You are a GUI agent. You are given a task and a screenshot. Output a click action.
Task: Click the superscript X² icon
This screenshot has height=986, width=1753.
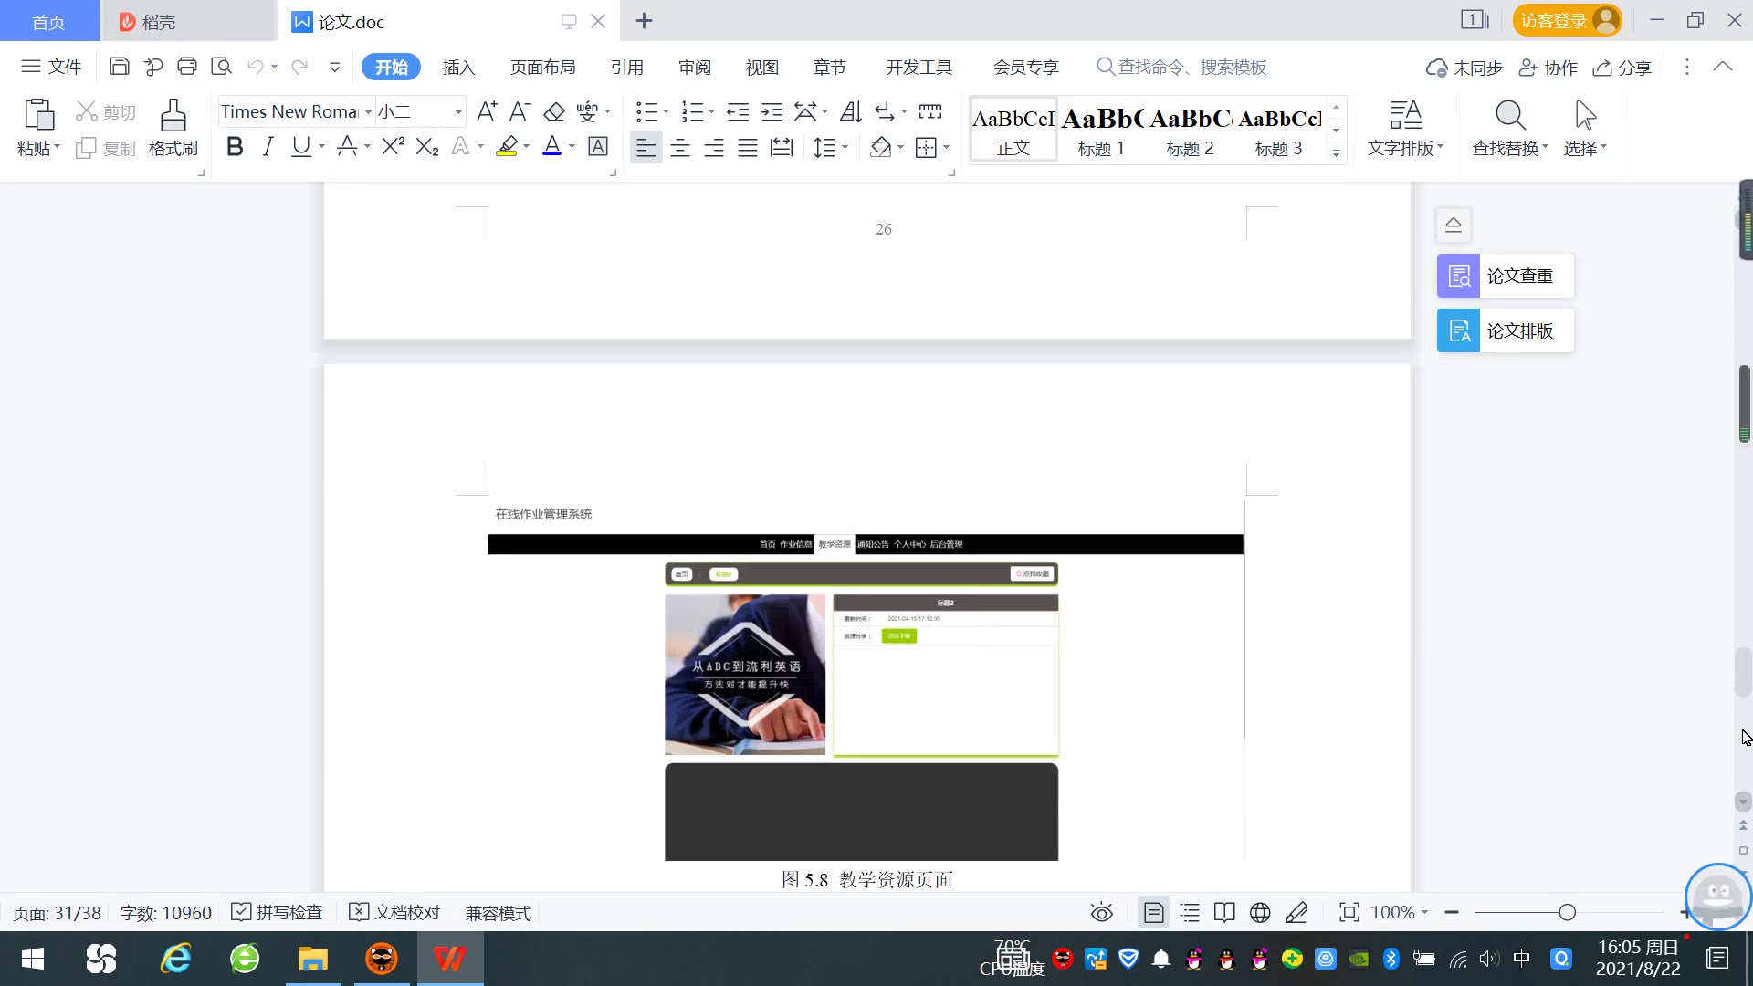(x=393, y=147)
